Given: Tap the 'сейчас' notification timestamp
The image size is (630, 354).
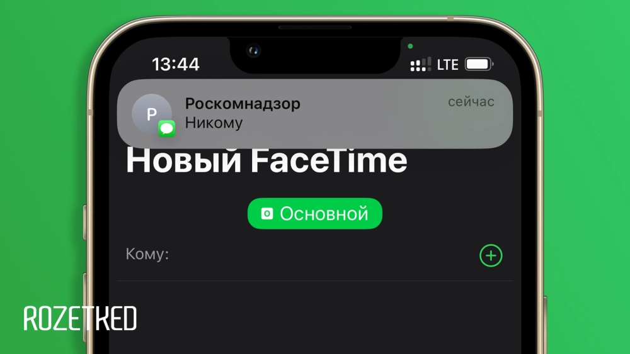Looking at the screenshot, I should [471, 102].
